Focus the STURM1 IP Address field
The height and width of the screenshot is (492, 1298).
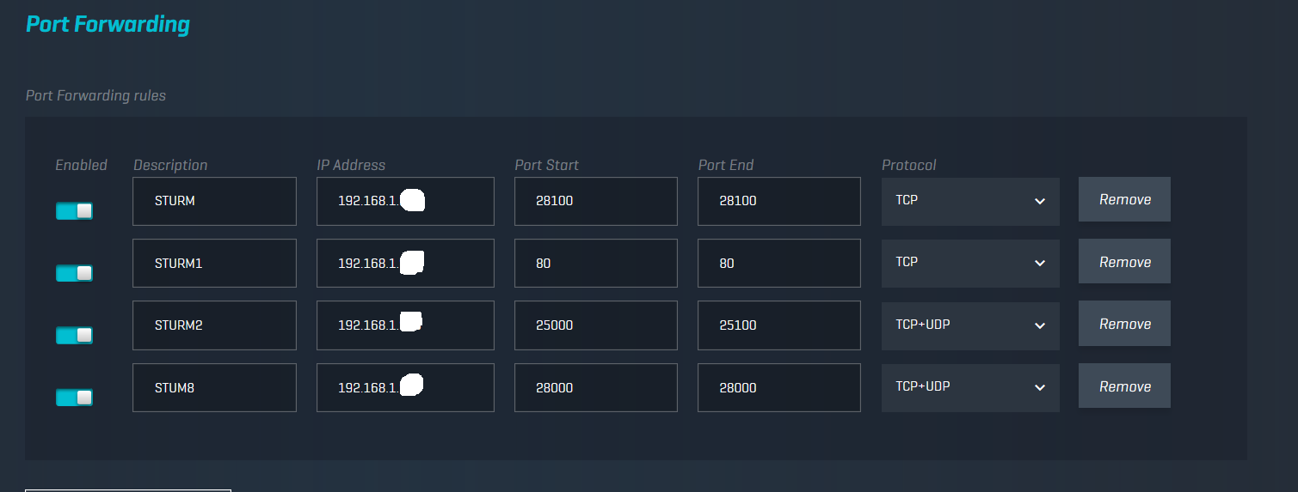405,263
